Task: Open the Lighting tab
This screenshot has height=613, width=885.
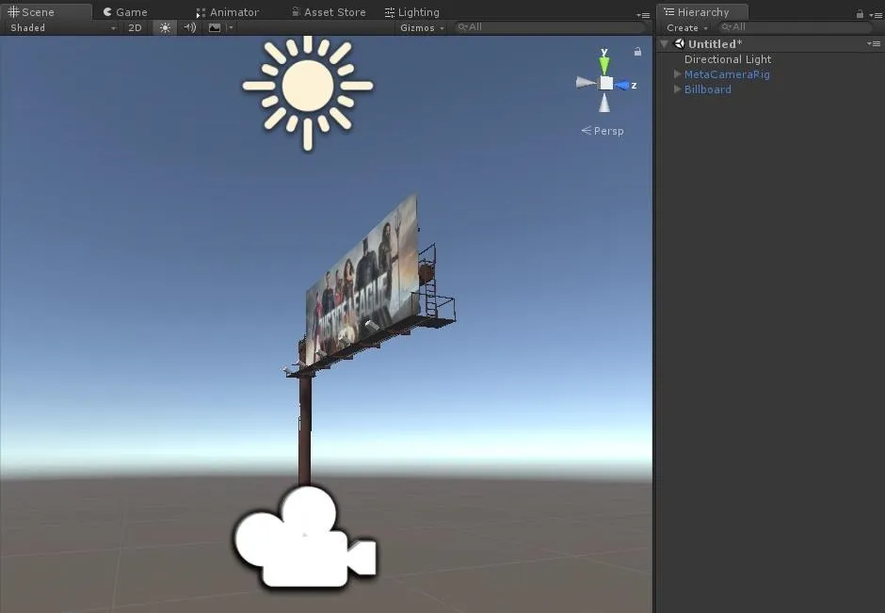Action: coord(412,12)
